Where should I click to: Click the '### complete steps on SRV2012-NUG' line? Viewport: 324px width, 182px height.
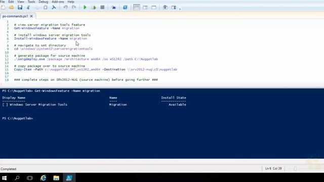pyautogui.click(x=86, y=80)
